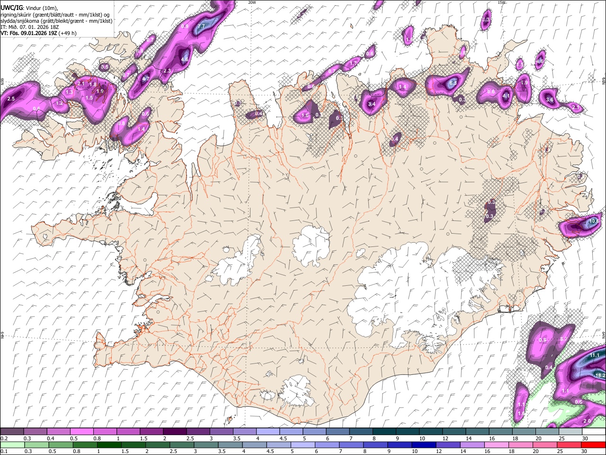The image size is (606, 455).
Task: Click the 2.3 precipitation label in northwest band
Action: (167, 71)
